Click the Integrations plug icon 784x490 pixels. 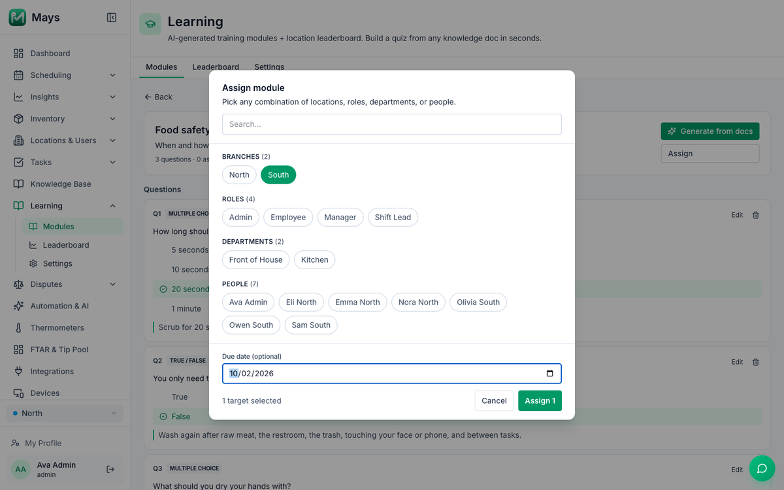tap(18, 371)
